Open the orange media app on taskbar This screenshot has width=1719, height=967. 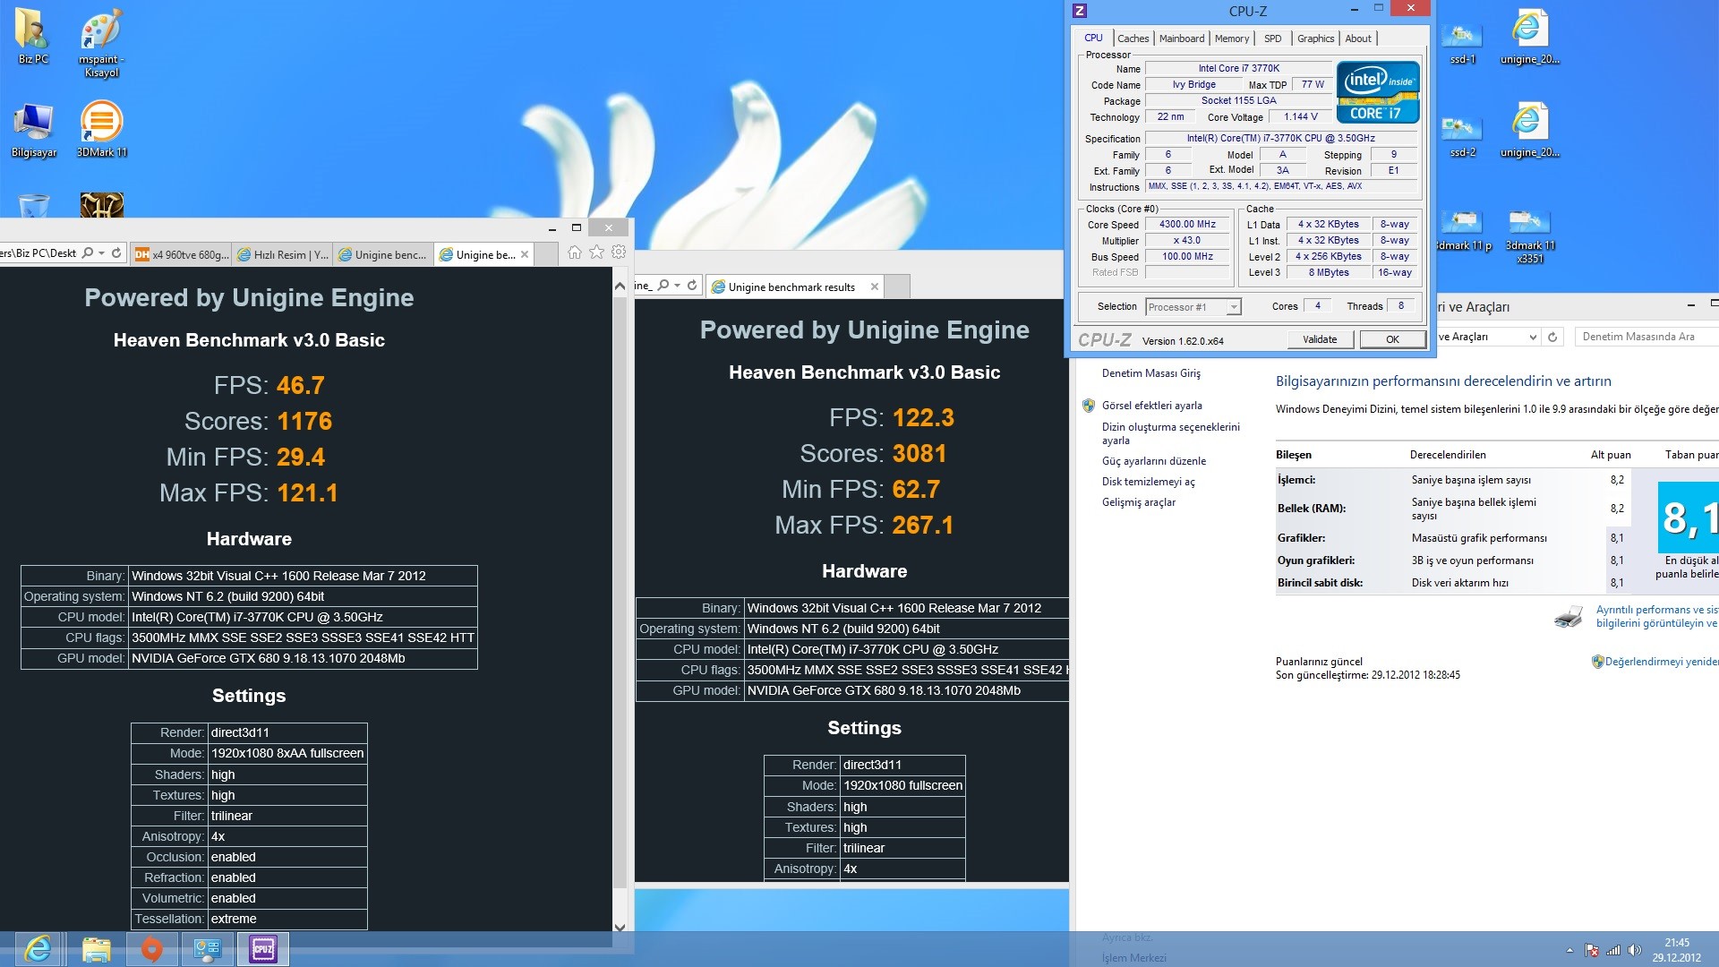tap(152, 949)
